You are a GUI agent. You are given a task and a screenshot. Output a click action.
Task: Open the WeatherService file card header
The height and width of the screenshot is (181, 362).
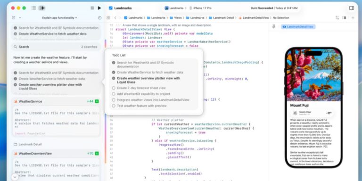tap(56, 101)
